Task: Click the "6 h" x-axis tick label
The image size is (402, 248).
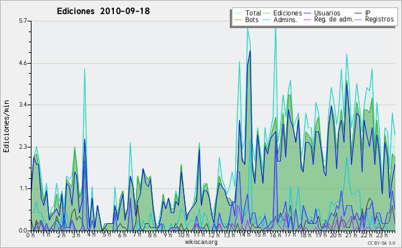Action: (x=122, y=235)
